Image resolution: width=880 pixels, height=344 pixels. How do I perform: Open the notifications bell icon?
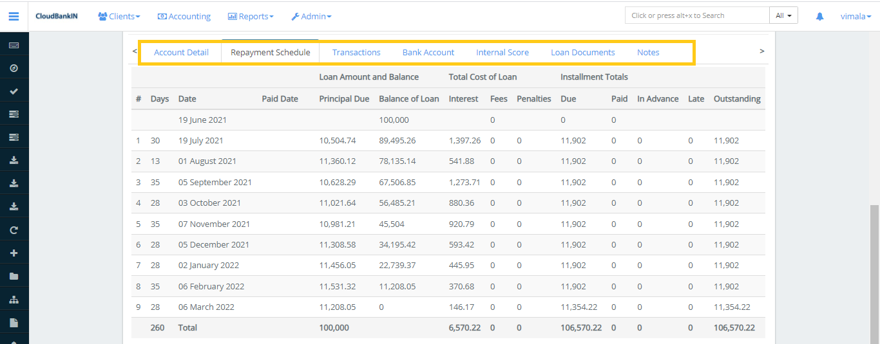click(x=819, y=16)
